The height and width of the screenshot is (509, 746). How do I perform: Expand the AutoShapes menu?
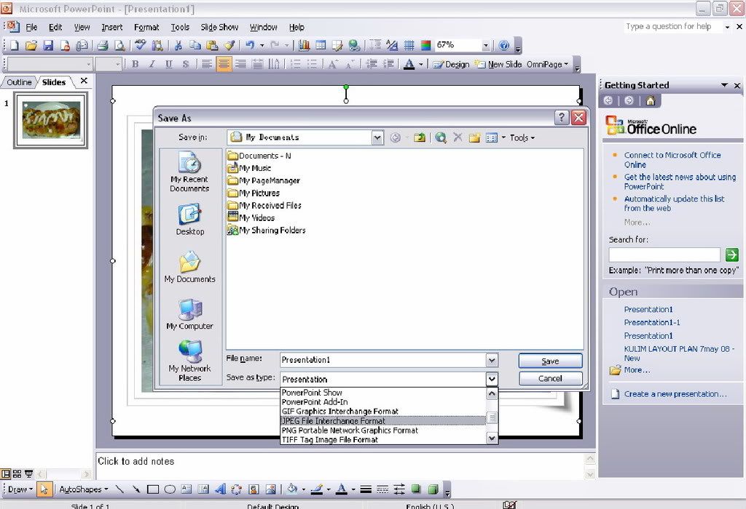83,489
